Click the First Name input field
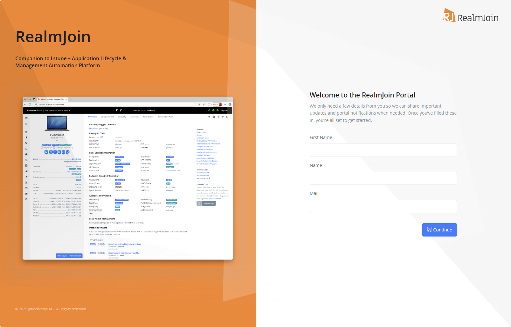The height and width of the screenshot is (327, 511). point(383,150)
